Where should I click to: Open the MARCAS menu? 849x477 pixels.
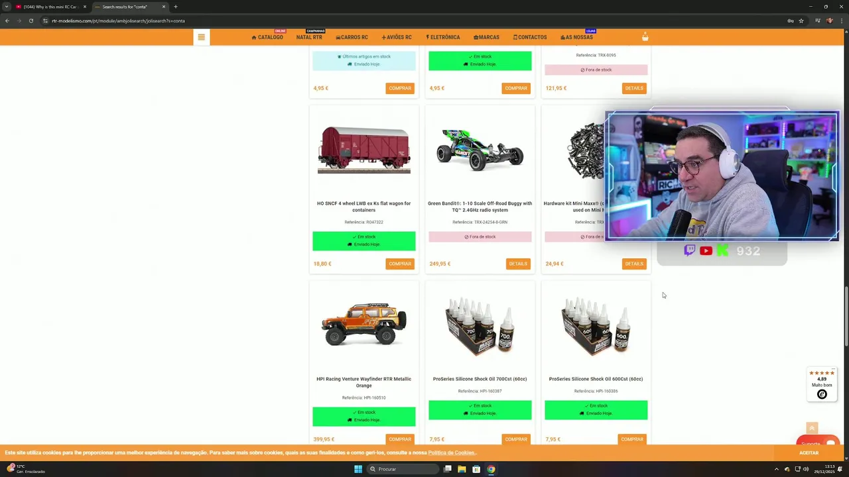click(486, 37)
